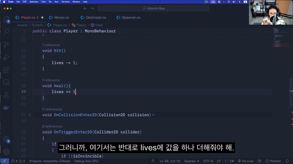Open the Run and Debug view
The height and width of the screenshot is (164, 293).
click(6, 57)
